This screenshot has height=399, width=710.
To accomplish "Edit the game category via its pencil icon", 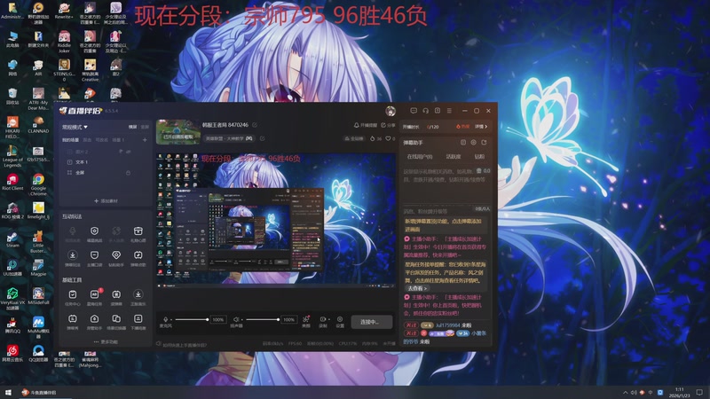I will 262,138.
